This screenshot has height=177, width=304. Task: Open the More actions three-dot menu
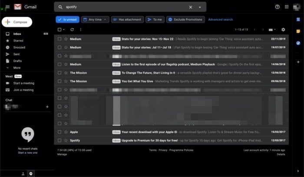click(81, 30)
